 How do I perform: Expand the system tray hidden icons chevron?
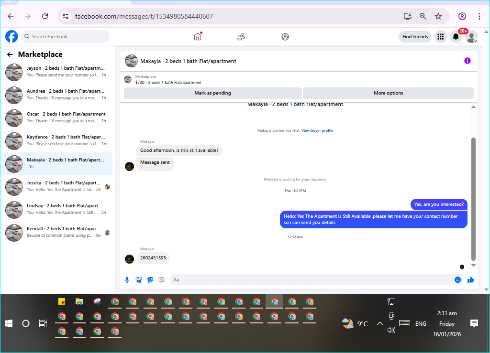[x=379, y=323]
